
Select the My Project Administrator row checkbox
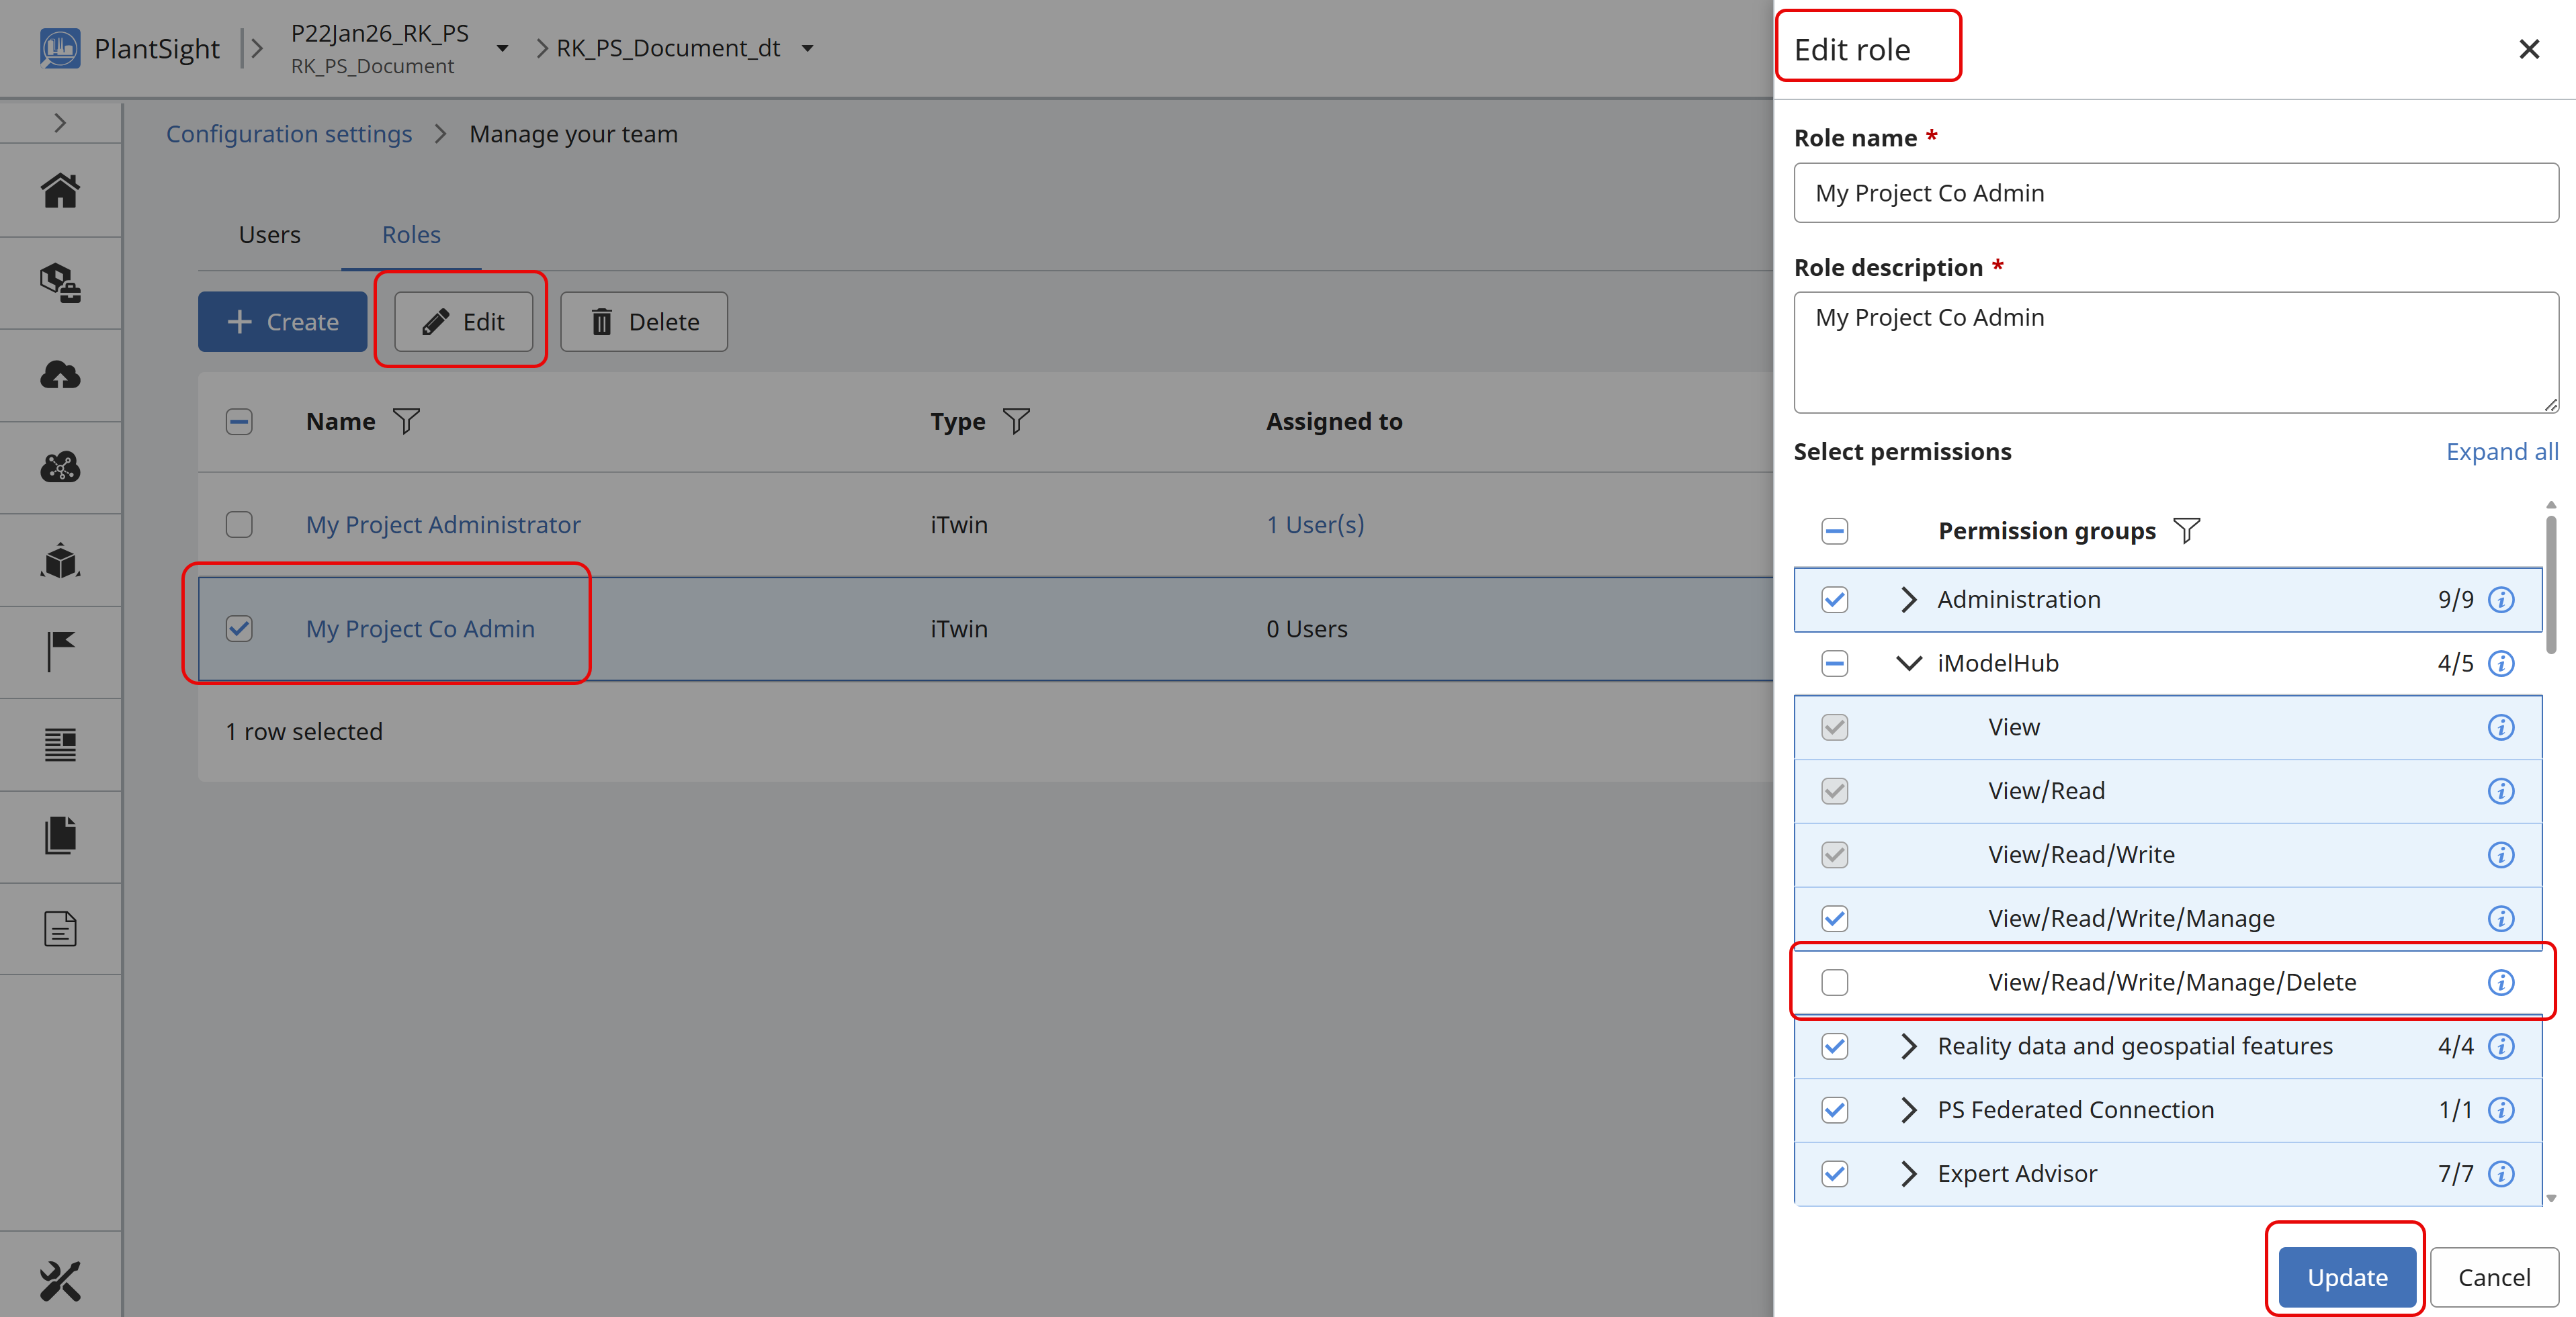[x=239, y=525]
